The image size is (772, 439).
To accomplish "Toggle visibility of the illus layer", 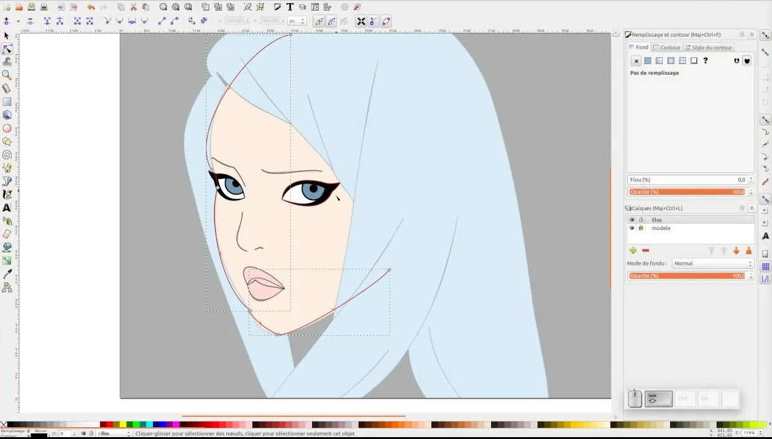I will pos(632,220).
